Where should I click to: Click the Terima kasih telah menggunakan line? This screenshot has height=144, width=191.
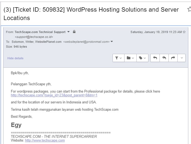point(65,109)
